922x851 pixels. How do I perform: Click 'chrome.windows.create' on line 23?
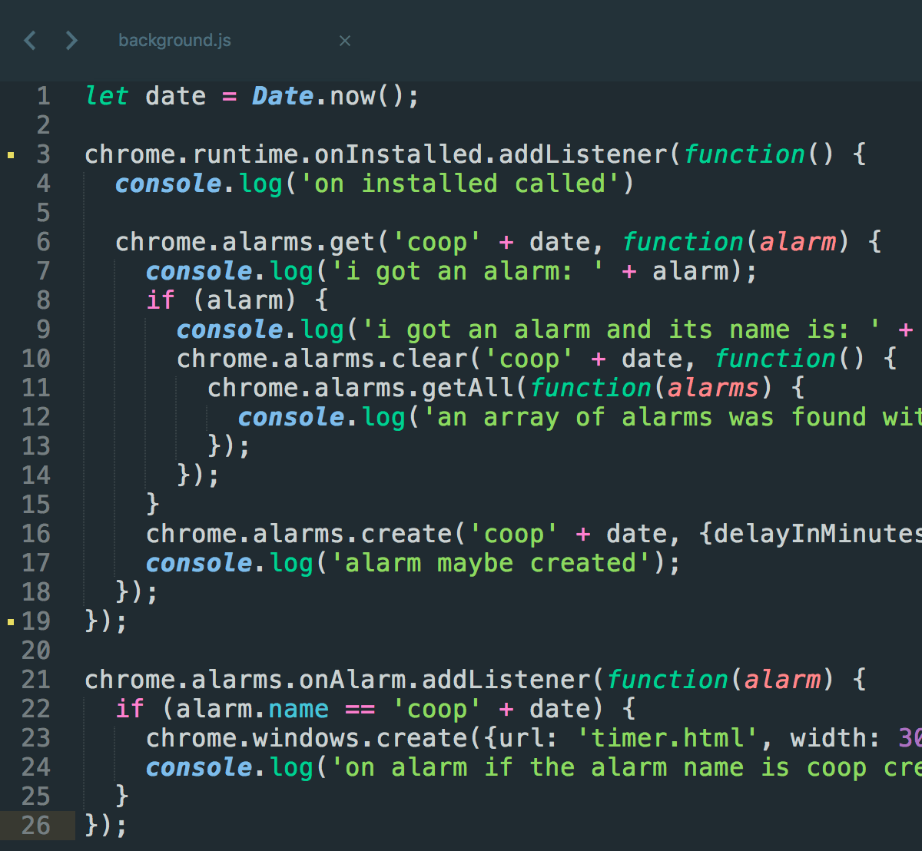click(x=307, y=738)
